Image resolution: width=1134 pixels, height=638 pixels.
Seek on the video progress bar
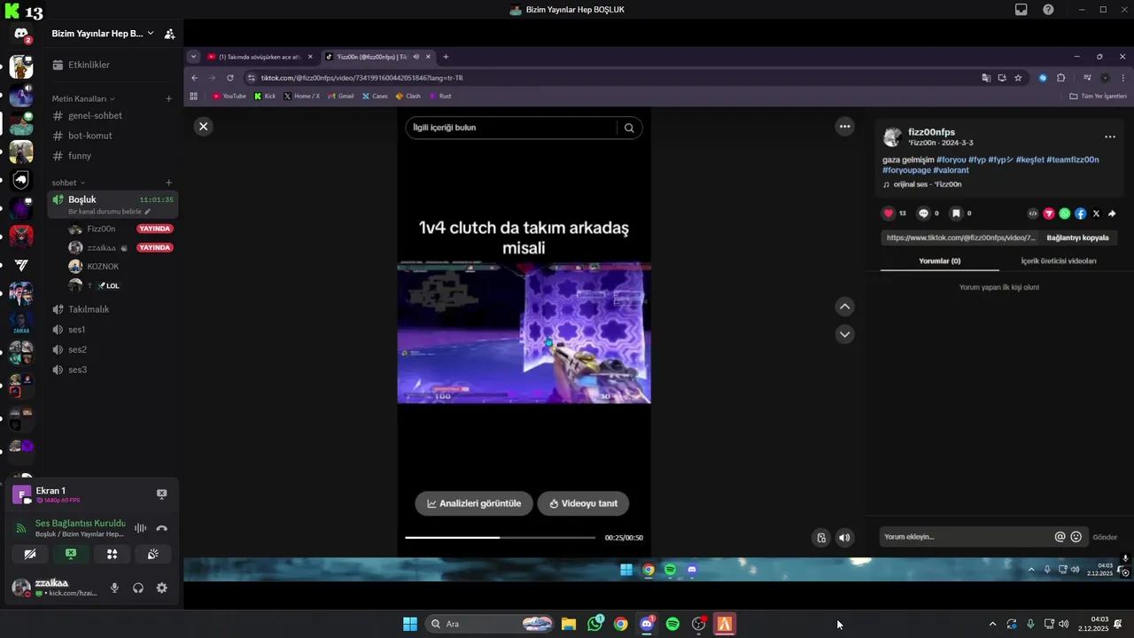(501, 538)
